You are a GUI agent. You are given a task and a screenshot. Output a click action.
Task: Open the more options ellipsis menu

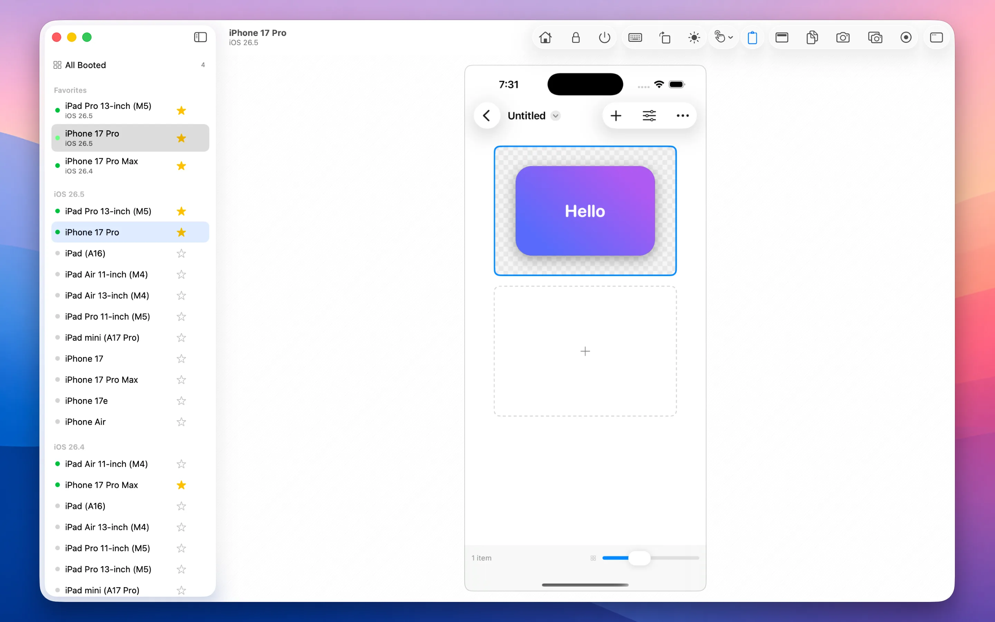tap(683, 116)
